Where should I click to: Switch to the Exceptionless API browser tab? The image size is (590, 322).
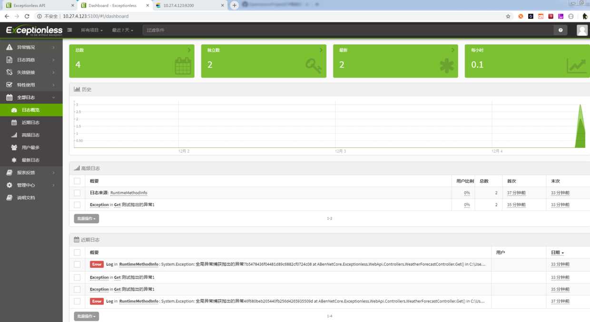(x=39, y=5)
